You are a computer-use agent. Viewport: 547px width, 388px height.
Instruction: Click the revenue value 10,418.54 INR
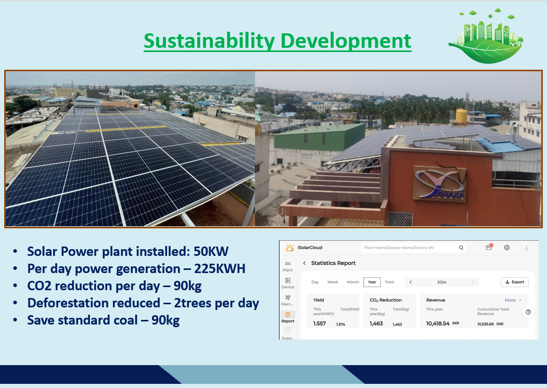[442, 324]
